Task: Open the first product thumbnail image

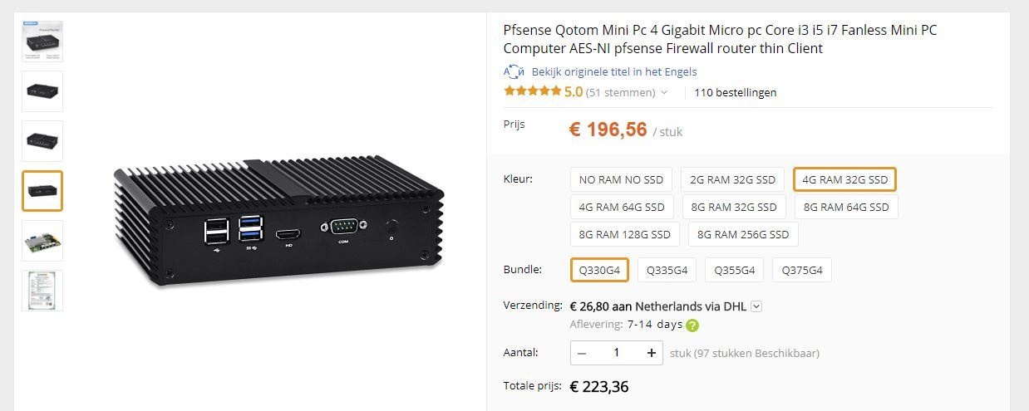Action: click(42, 42)
